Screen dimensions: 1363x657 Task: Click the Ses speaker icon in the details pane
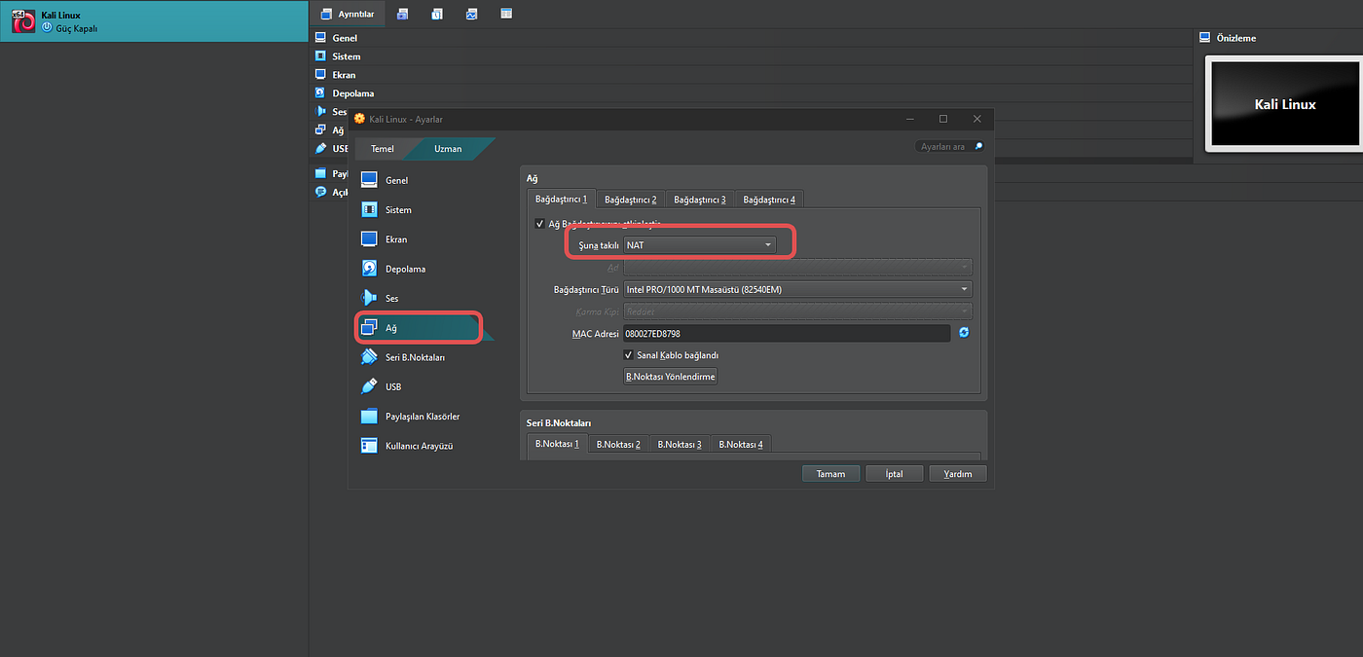(x=320, y=111)
